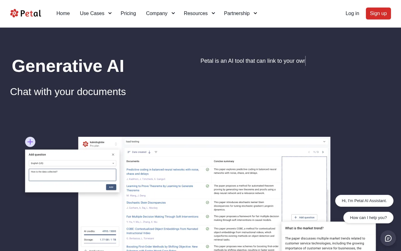Click the purple plus circle icon

click(30, 142)
